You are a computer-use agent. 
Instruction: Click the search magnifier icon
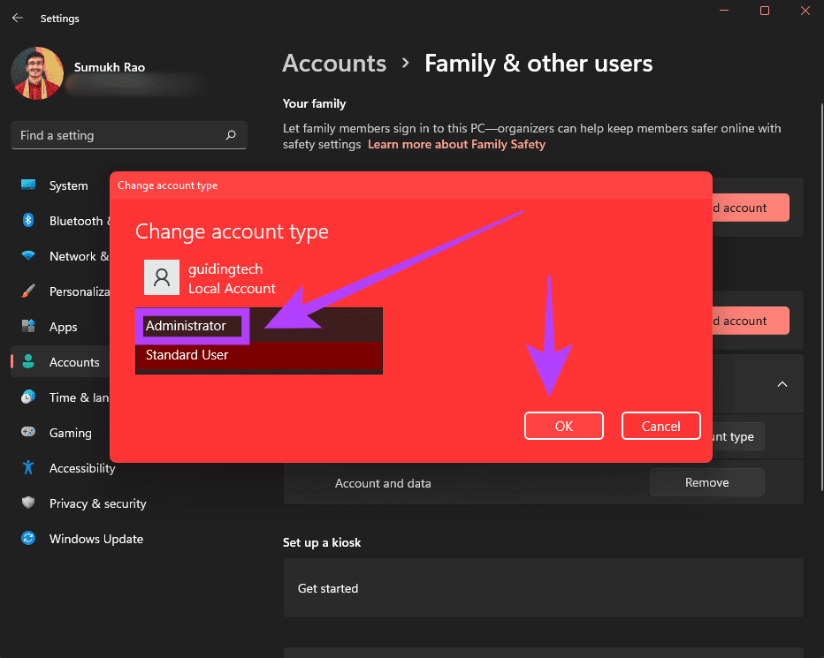tap(231, 135)
